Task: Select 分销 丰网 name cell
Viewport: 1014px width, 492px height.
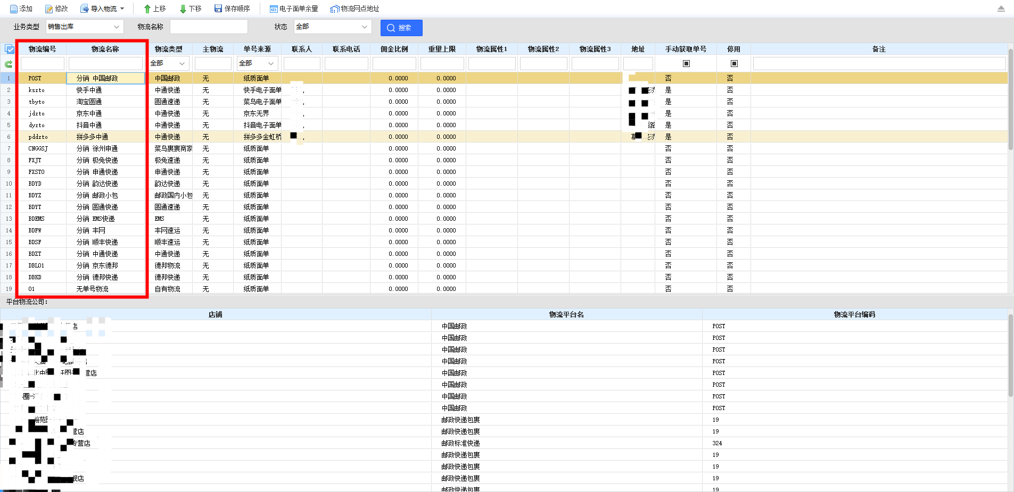Action: (x=105, y=230)
